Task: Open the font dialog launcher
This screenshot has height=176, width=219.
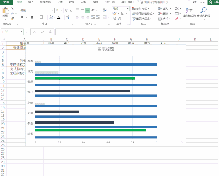Action: coord(73,24)
